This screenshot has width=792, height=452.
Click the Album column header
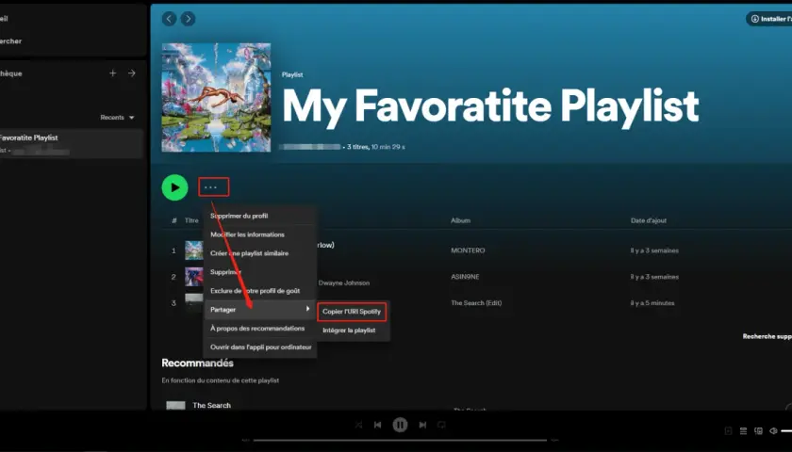click(x=460, y=220)
